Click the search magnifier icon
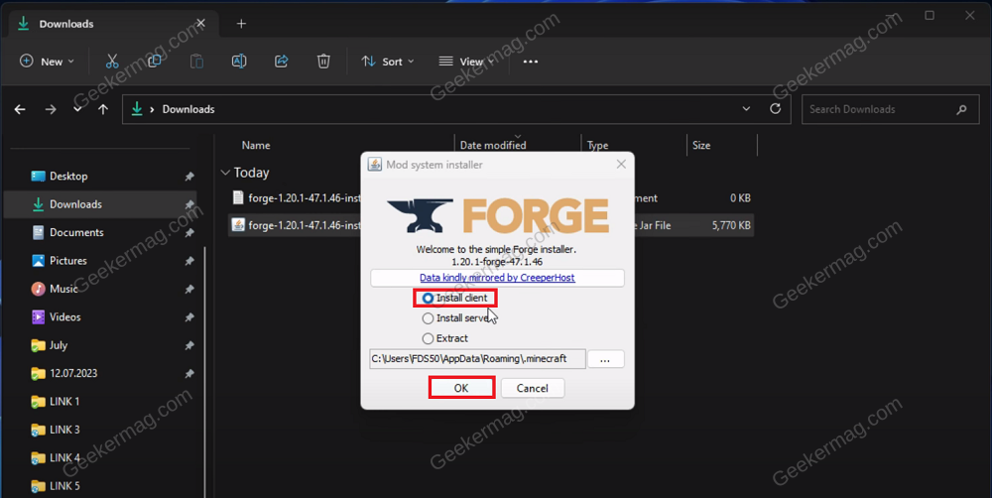Screen dimensions: 992x498 click(961, 109)
